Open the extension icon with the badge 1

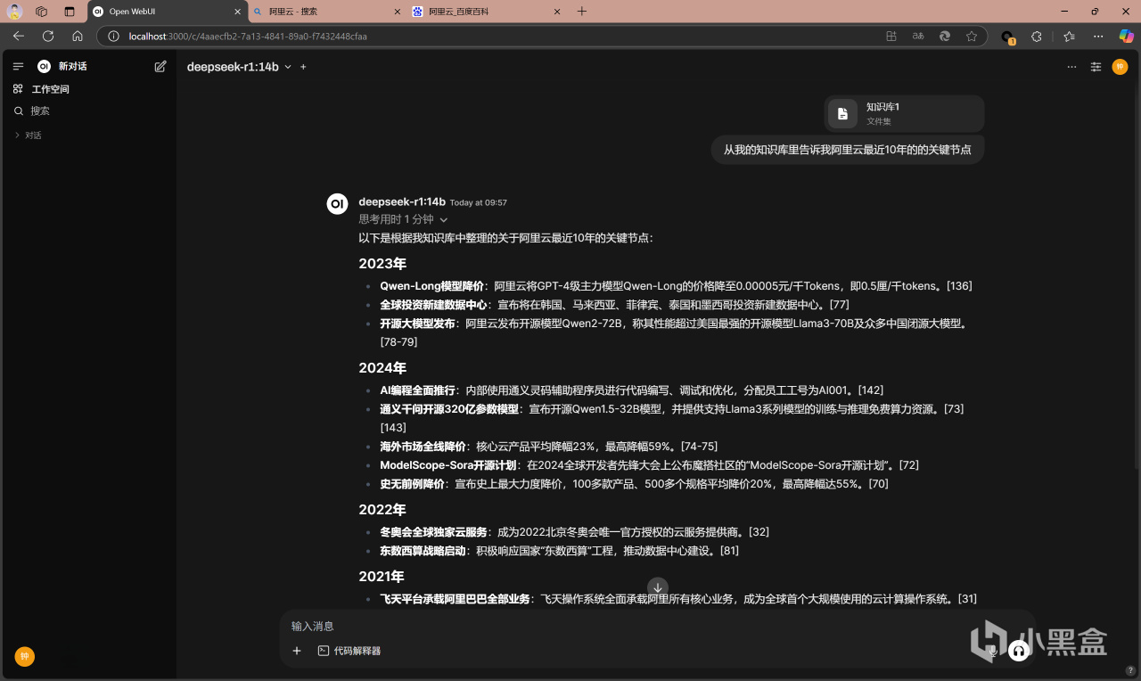[1007, 37]
